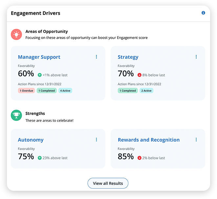This screenshot has height=199, width=217.
Task: Click the 1 Overdue action plan tag
Action: [26, 91]
